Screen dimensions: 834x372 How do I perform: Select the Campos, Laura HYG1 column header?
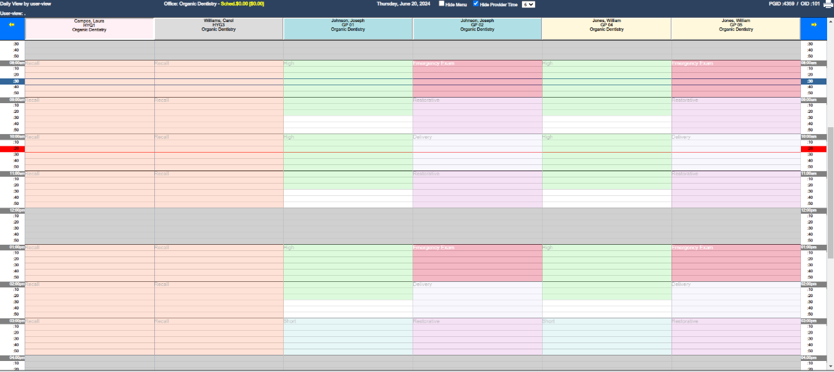click(x=90, y=28)
